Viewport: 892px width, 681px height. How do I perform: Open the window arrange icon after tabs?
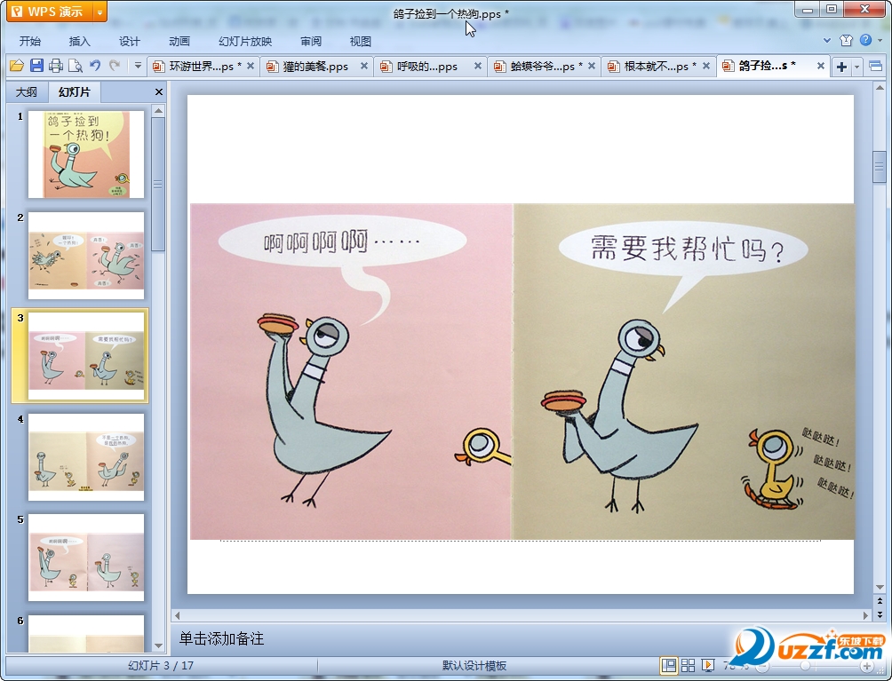(875, 67)
